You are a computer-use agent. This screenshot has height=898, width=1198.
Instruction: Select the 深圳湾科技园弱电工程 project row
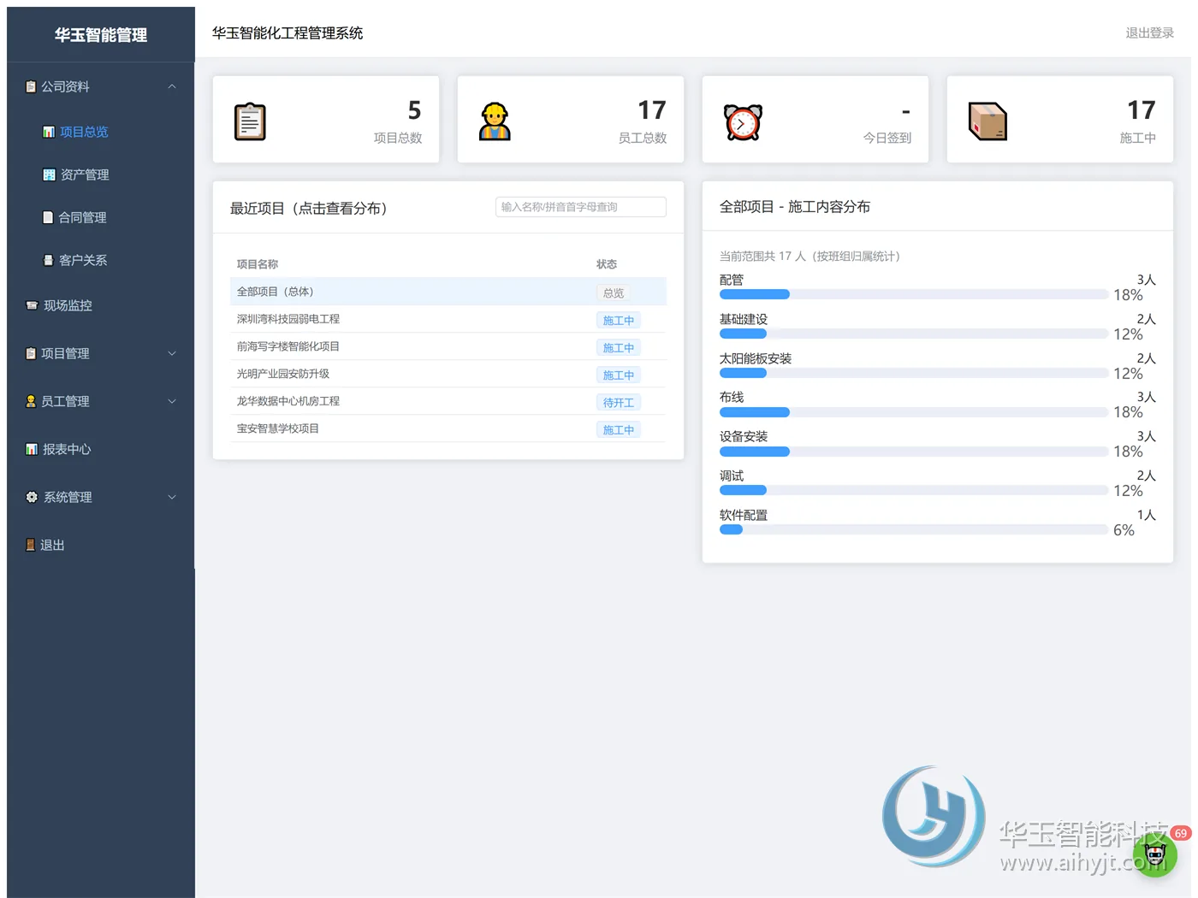(448, 319)
